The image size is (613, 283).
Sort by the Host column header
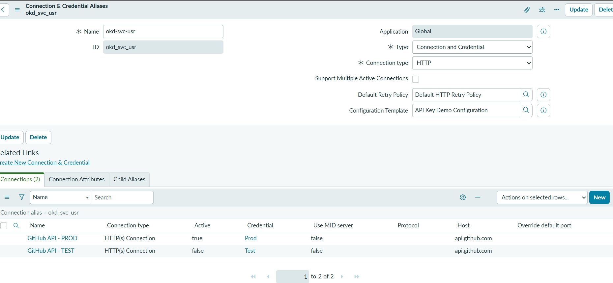[x=463, y=225]
